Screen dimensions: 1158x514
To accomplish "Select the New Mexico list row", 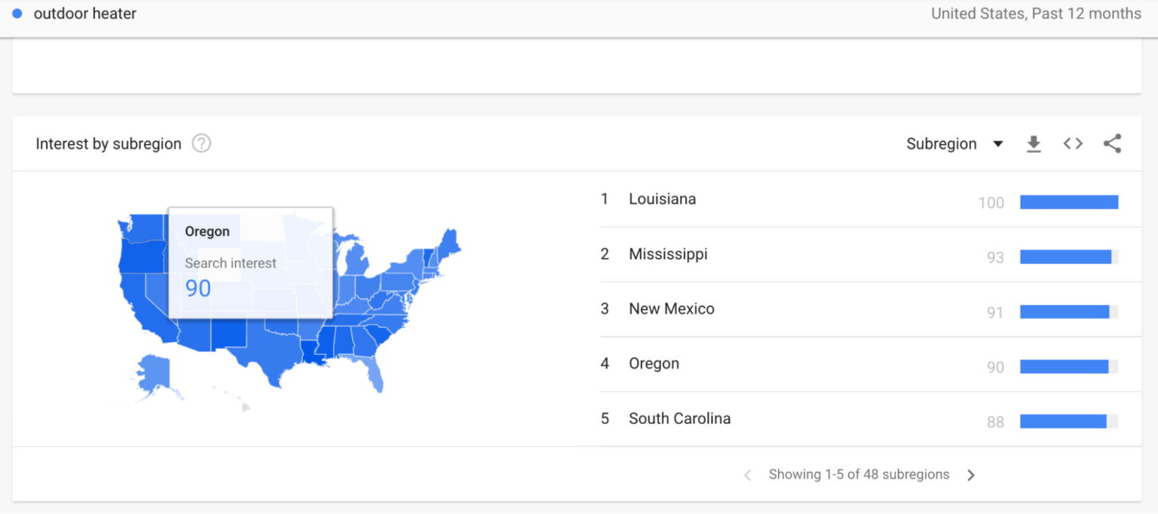I will (x=671, y=308).
